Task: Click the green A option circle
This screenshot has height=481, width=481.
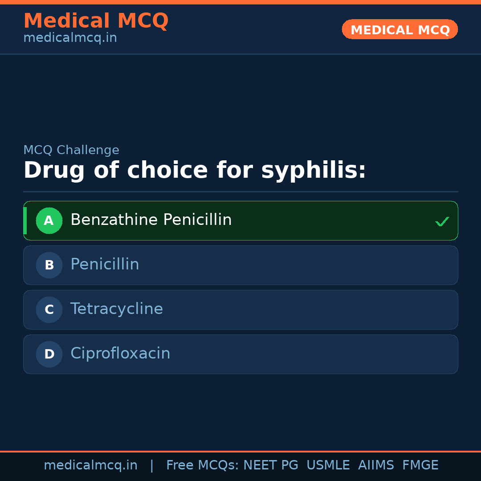Action: (x=49, y=220)
